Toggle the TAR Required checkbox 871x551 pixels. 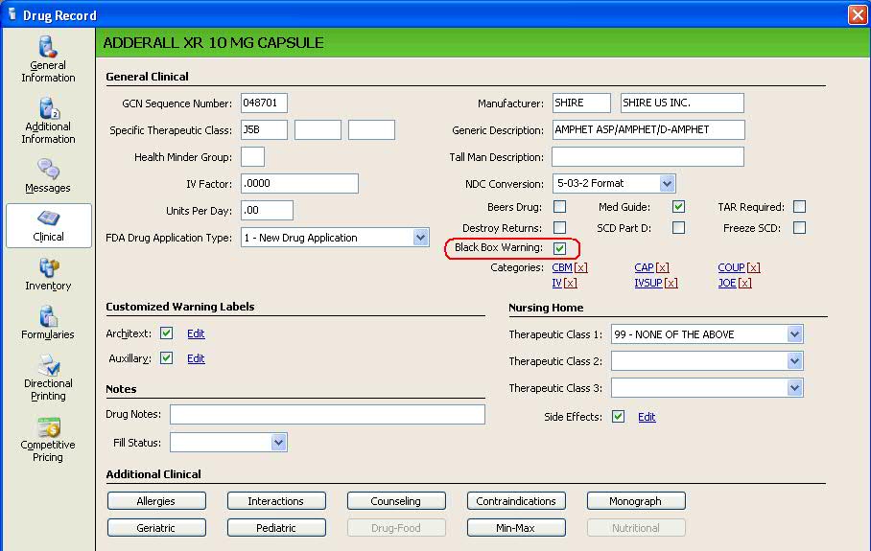click(799, 207)
